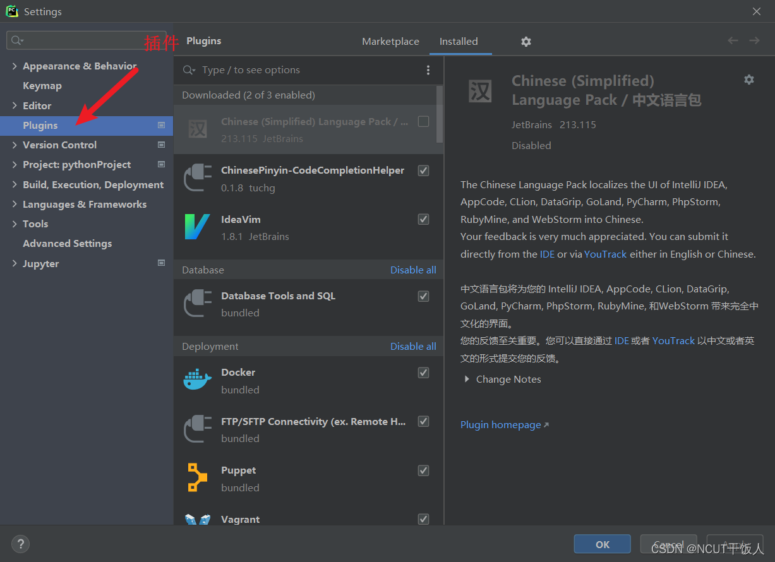This screenshot has height=562, width=775.
Task: Expand the Jupyter settings node
Action: (x=15, y=263)
